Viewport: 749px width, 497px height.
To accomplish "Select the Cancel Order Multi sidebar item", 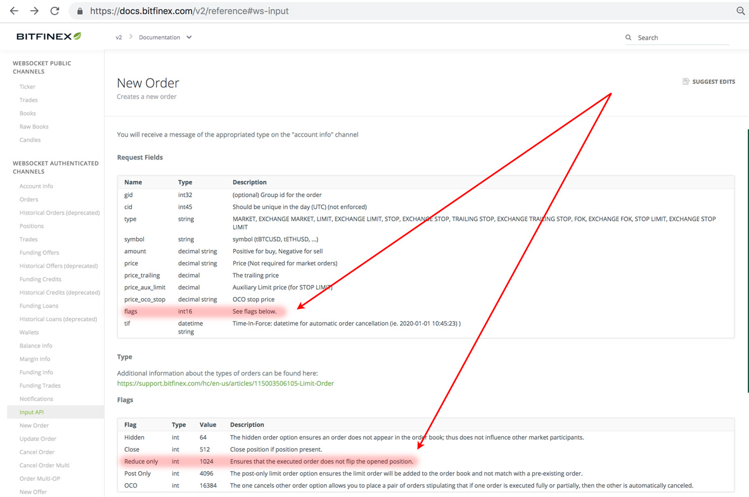I will 43,465.
